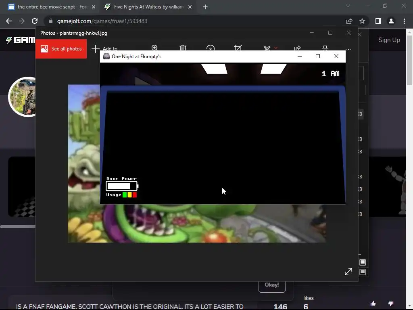Click the gamejolt.com address bar
Viewport: 413px width, 310px height.
click(195, 21)
